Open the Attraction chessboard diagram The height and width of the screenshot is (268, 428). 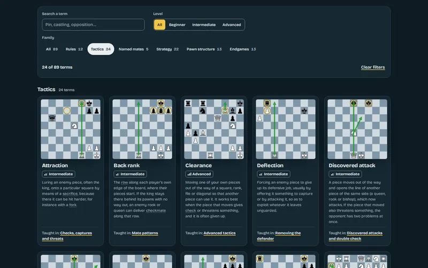tap(71, 129)
